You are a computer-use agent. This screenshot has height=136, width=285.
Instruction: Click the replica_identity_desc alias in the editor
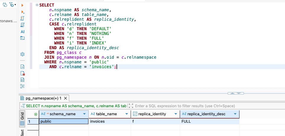[x=93, y=48]
